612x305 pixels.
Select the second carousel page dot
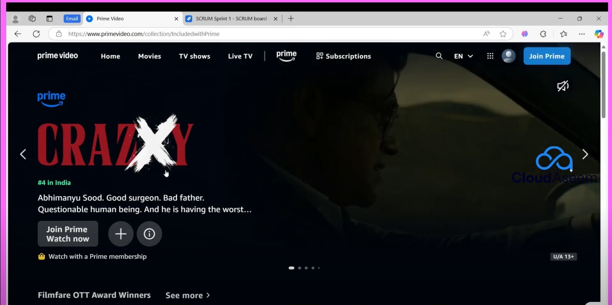click(x=300, y=268)
